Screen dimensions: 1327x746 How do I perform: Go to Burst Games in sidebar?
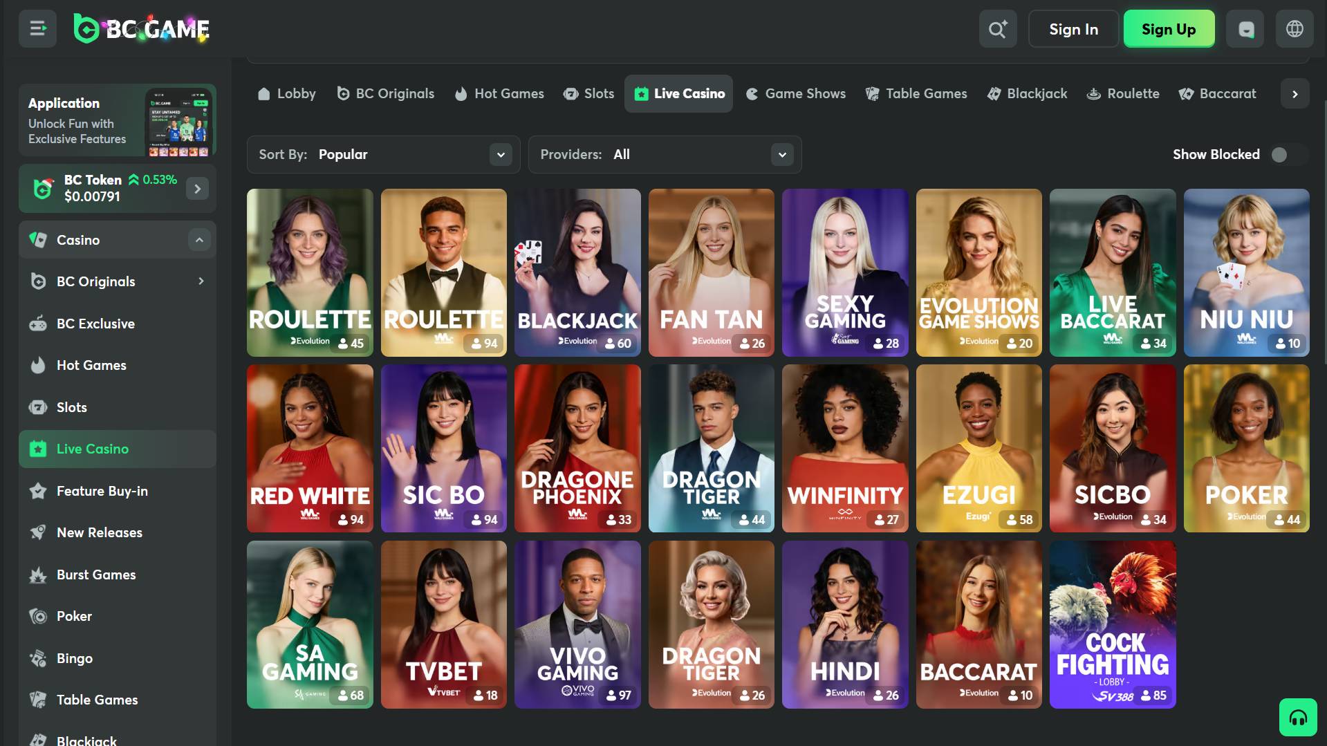point(96,575)
